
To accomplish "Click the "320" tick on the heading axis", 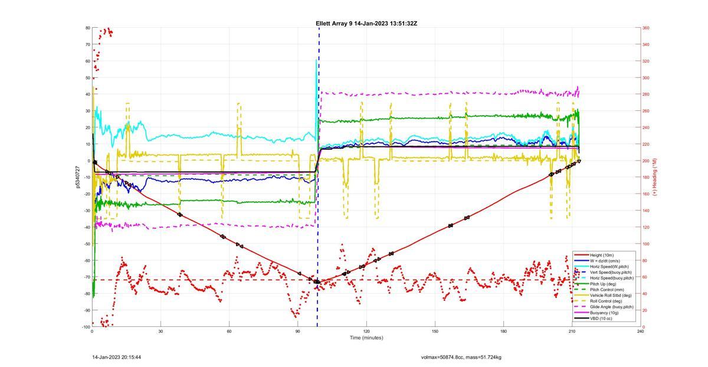I will pyautogui.click(x=646, y=61).
